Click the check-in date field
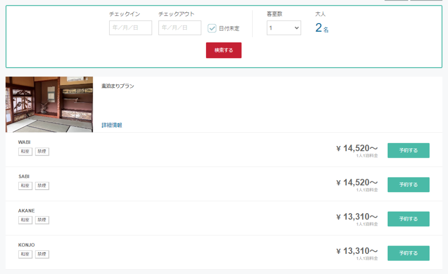The width and height of the screenshot is (448, 274). click(x=130, y=28)
